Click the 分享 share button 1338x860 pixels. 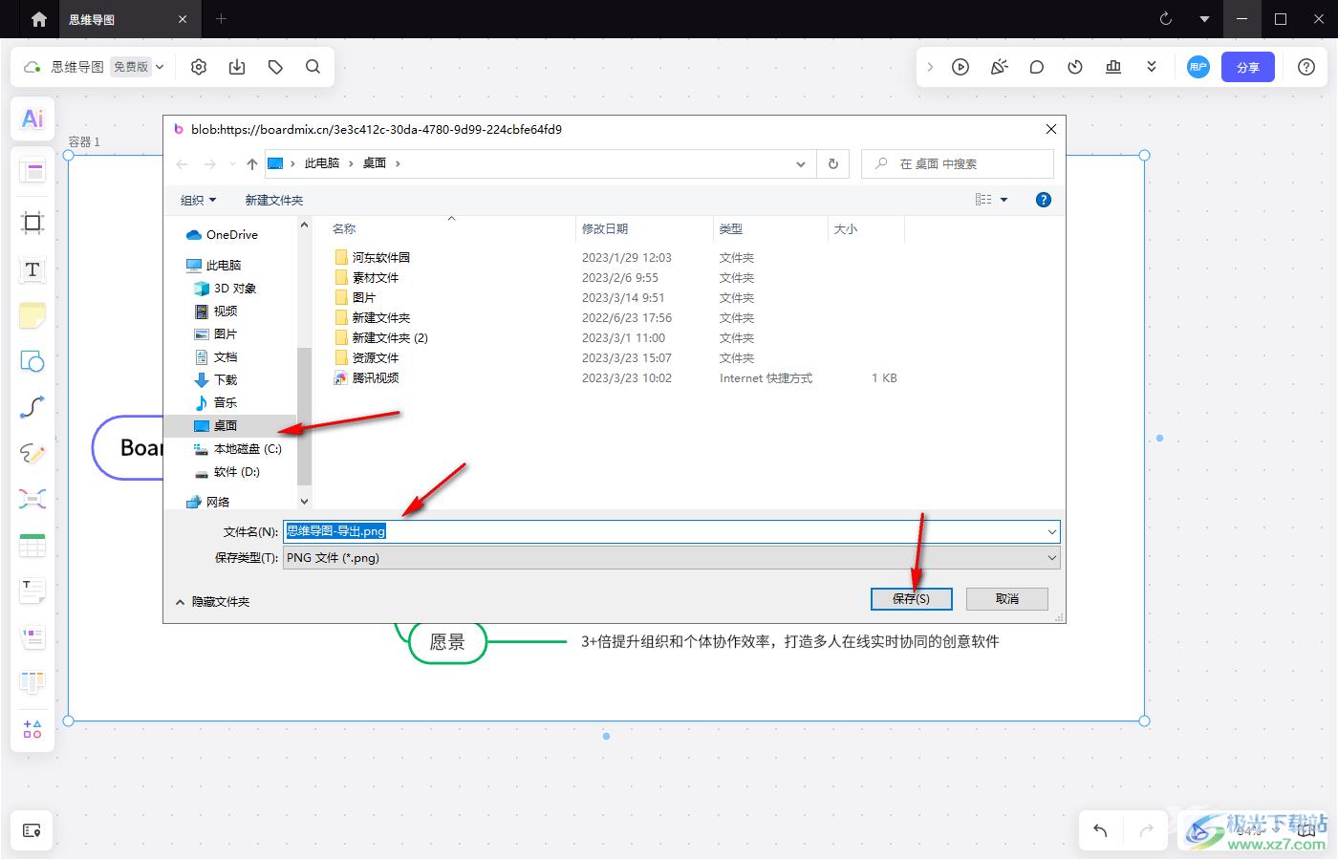(1248, 67)
